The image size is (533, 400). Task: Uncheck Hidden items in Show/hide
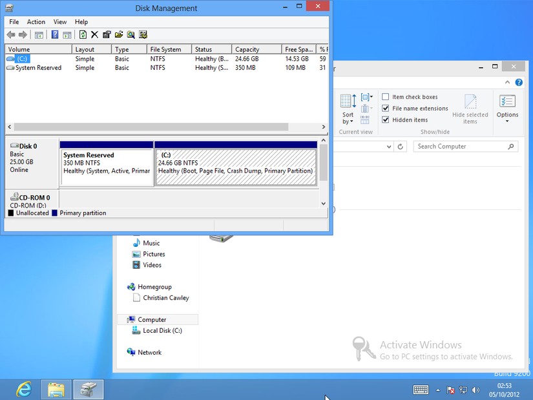tap(386, 120)
